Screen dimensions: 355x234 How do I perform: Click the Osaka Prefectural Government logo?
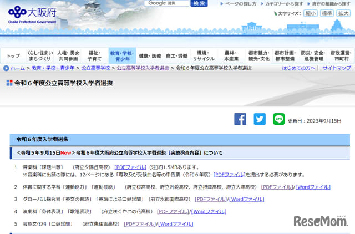pyautogui.click(x=32, y=15)
